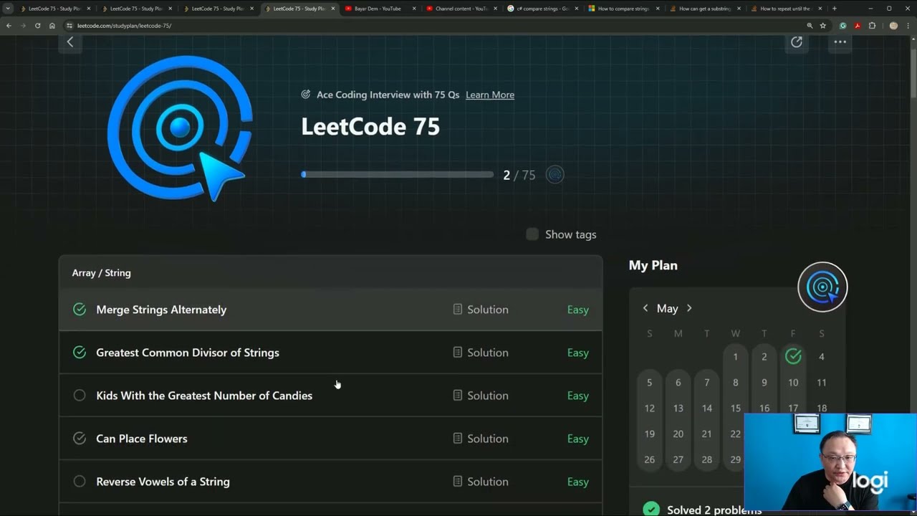The width and height of the screenshot is (917, 516).
Task: Click the green check on calendar Friday May 3
Action: point(793,356)
